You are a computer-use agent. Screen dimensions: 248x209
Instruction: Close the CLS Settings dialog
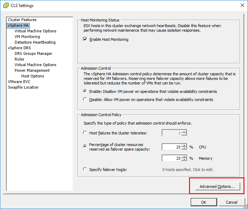click(x=242, y=5)
